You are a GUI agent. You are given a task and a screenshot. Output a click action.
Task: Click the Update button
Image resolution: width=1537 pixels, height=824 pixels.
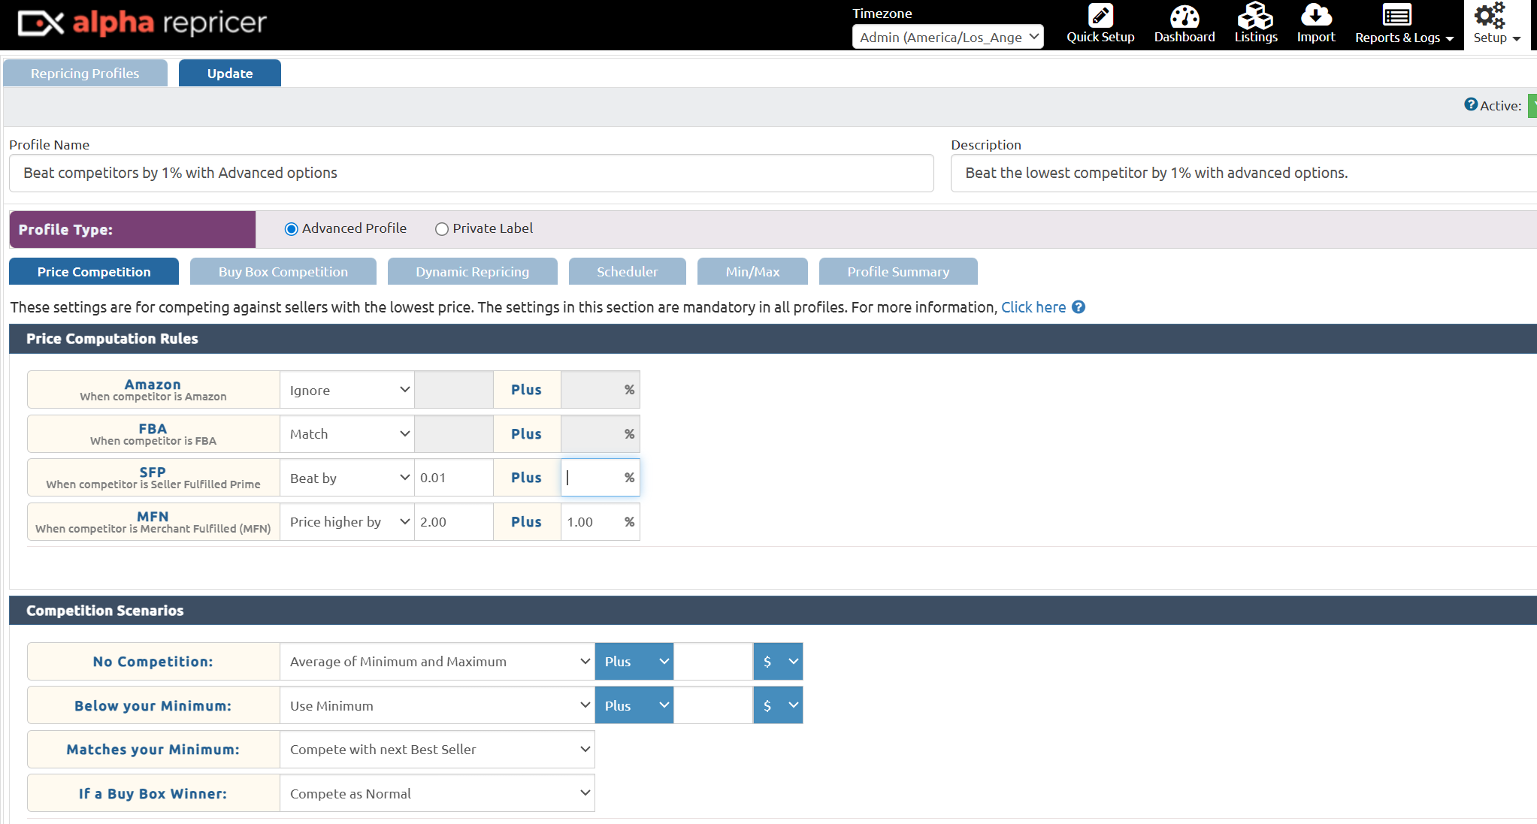click(230, 74)
